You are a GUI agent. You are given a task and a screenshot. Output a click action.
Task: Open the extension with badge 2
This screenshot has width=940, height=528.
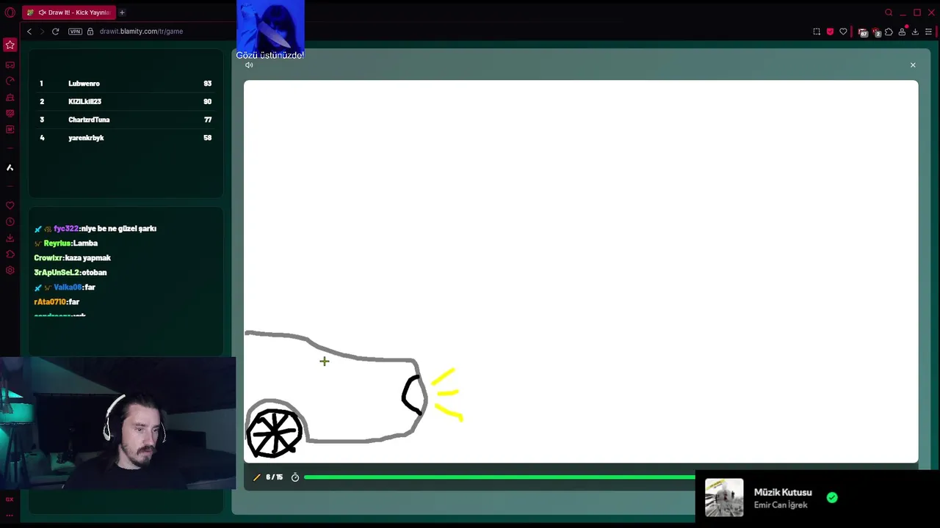pyautogui.click(x=876, y=32)
